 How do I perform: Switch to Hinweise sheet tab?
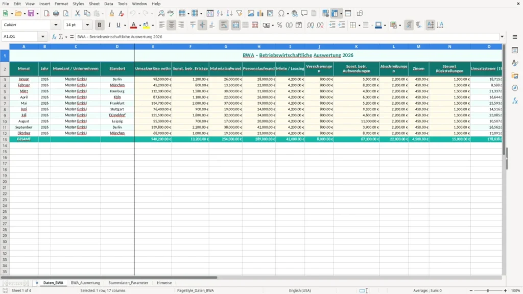point(164,283)
